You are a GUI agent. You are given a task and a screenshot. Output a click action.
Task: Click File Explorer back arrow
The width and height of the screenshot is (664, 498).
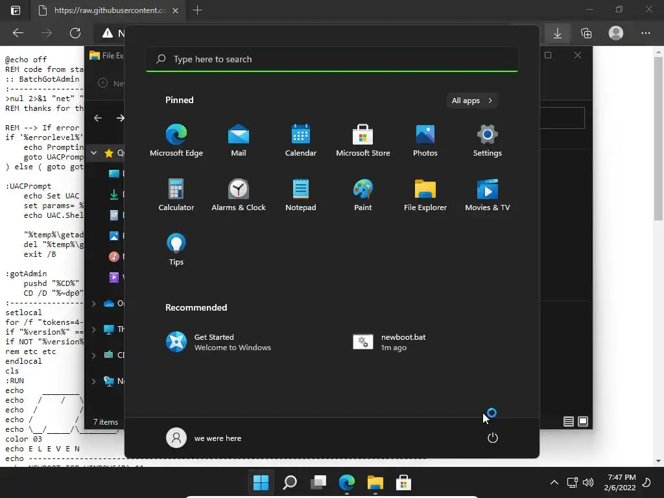(98, 118)
